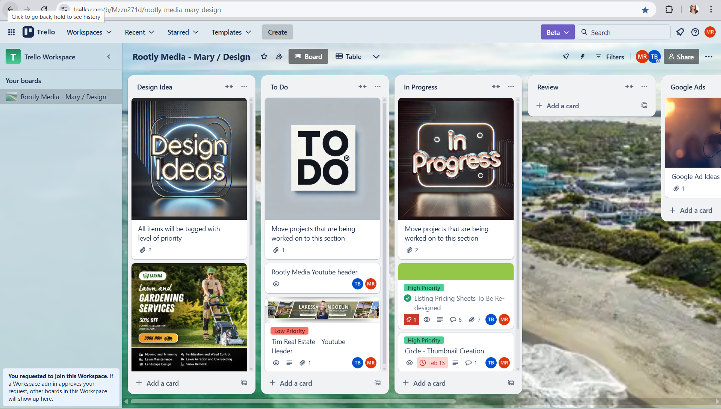Create card from template in Review
The image size is (721, 409).
(x=644, y=106)
